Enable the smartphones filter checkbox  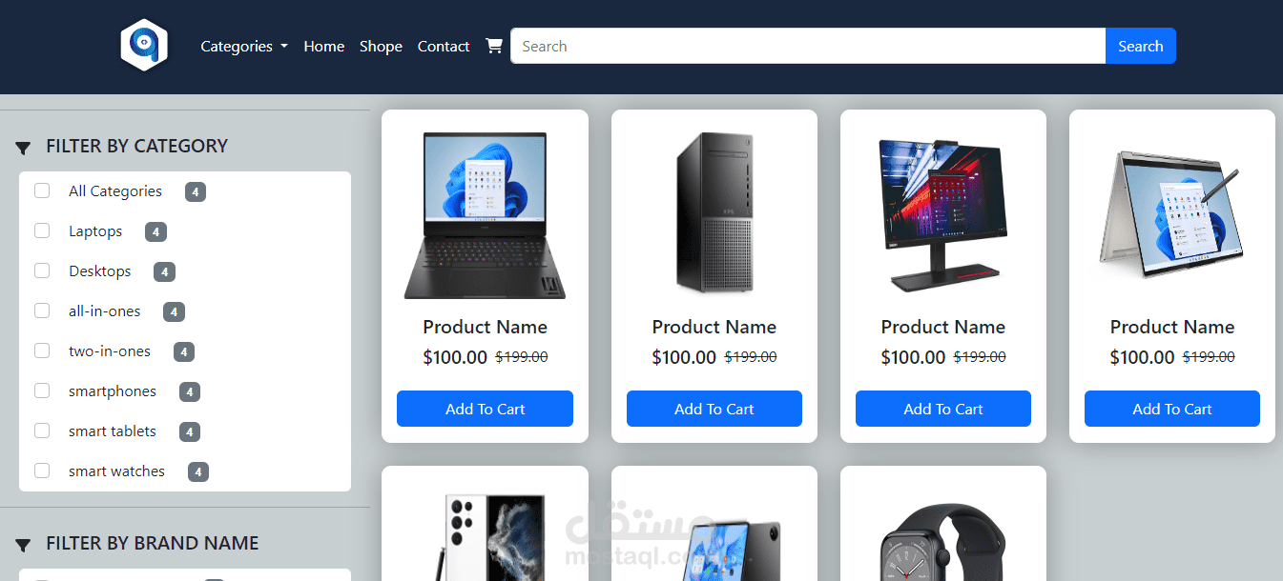pyautogui.click(x=42, y=391)
